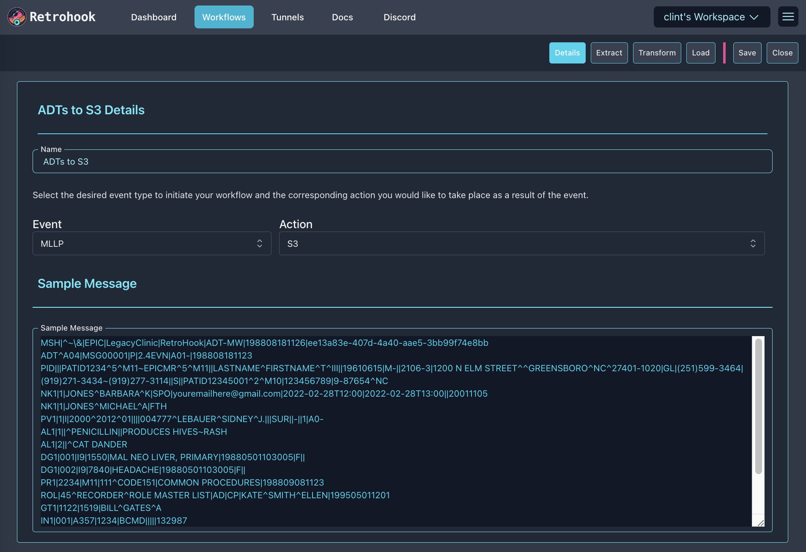Click the Action label
This screenshot has width=806, height=552.
(x=296, y=224)
